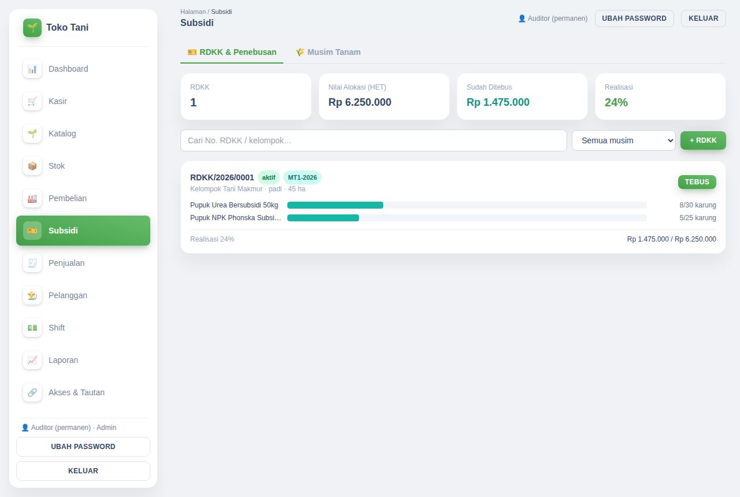
Task: Open the Akses & Tautan link icon
Action: (x=32, y=392)
